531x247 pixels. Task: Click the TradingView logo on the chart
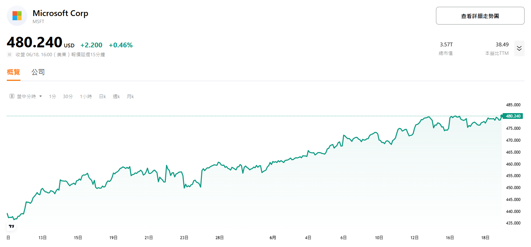[12, 226]
